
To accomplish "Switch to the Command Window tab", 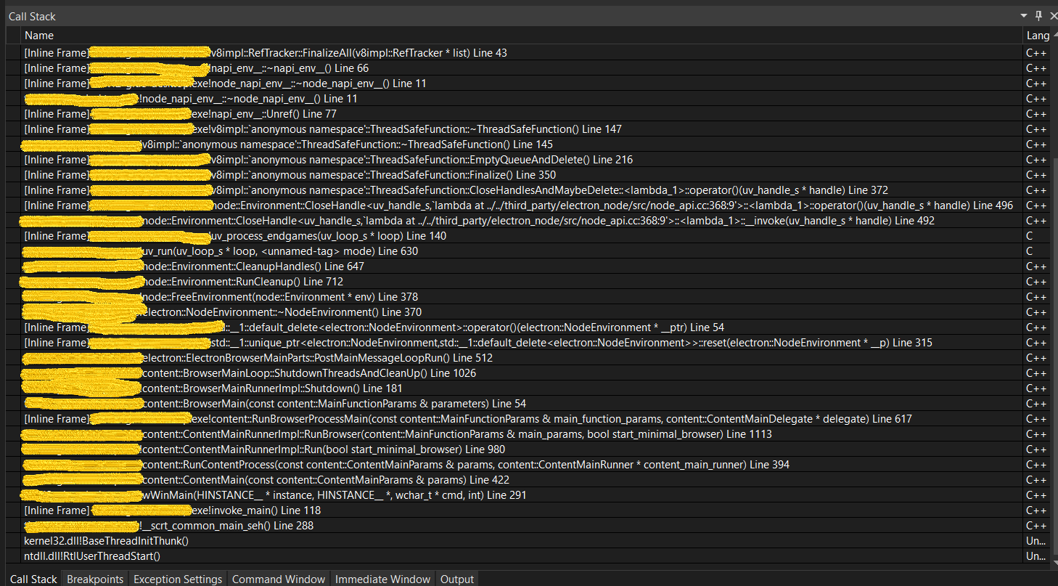I will pyautogui.click(x=278, y=579).
